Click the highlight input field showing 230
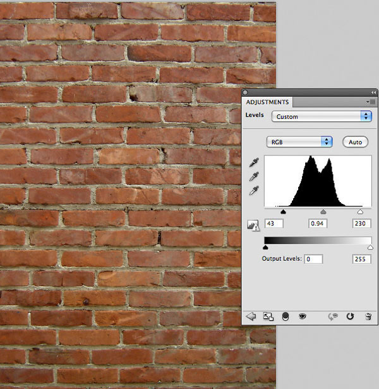This screenshot has height=389, width=379. 361,224
